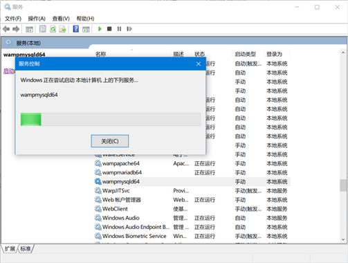348x263 pixels.
Task: Open the 操作(A) menu
Action: [x=37, y=19]
